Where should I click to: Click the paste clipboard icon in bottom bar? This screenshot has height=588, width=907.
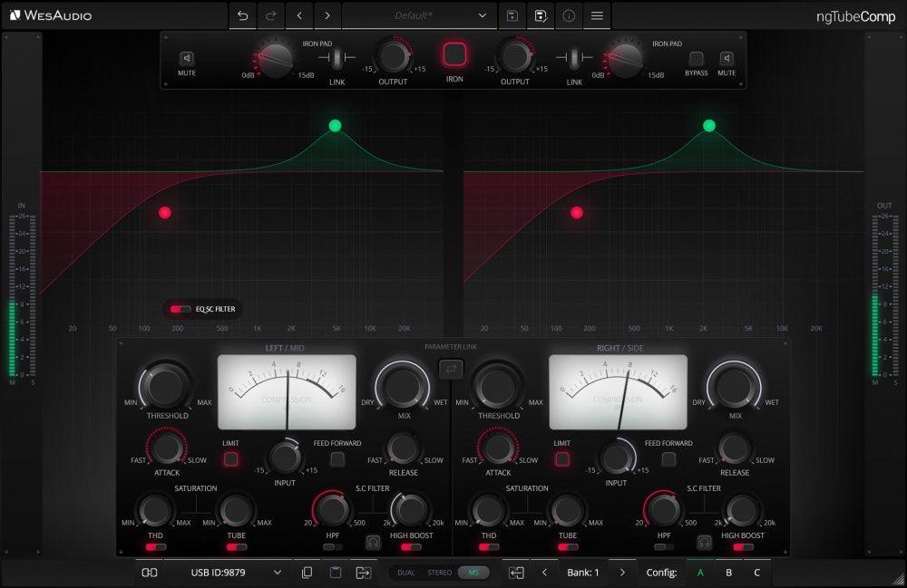pyautogui.click(x=335, y=573)
